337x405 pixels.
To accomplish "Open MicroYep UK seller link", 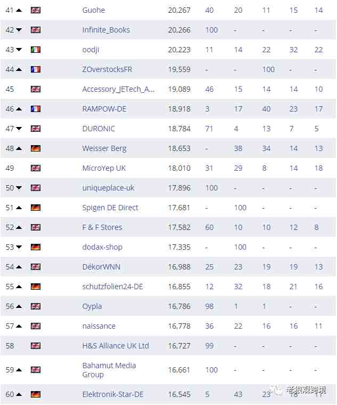I will [x=104, y=168].
